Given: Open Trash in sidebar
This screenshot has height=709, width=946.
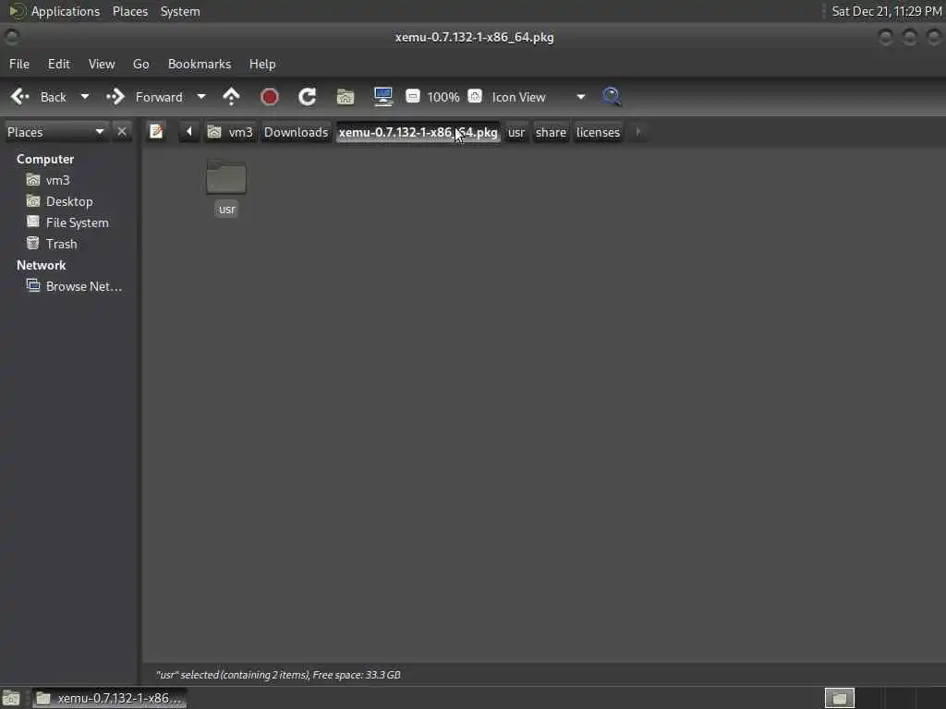Looking at the screenshot, I should (62, 244).
